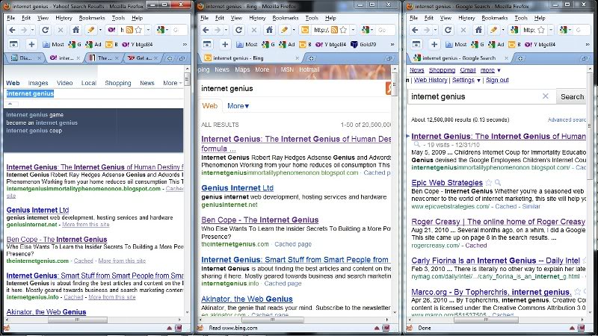Click Stop icon in Yahoo window
598x336 pixels.
[61, 30]
